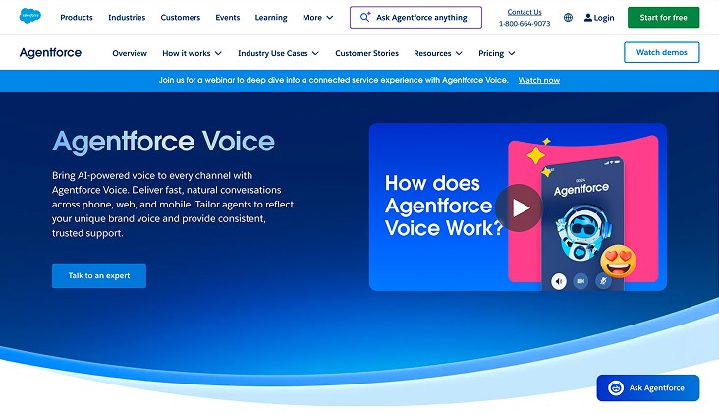Click the Talk to an expert button
719x414 pixels.
coord(99,276)
